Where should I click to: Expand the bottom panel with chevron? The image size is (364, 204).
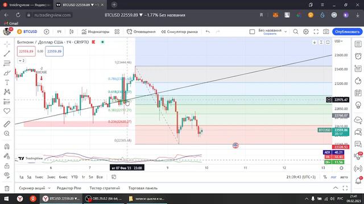(x=336, y=188)
